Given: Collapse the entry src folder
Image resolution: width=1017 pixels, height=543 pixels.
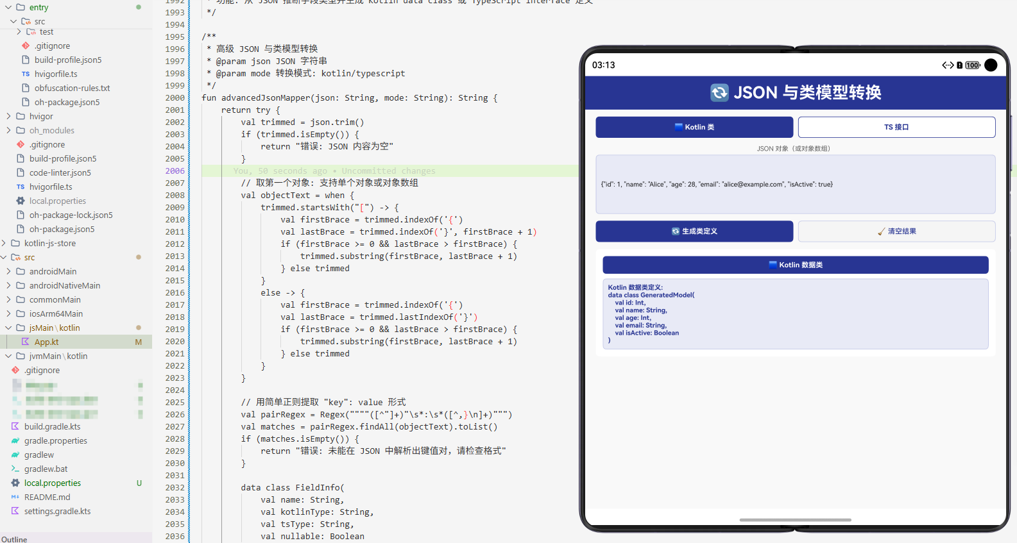Looking at the screenshot, I should 13,21.
